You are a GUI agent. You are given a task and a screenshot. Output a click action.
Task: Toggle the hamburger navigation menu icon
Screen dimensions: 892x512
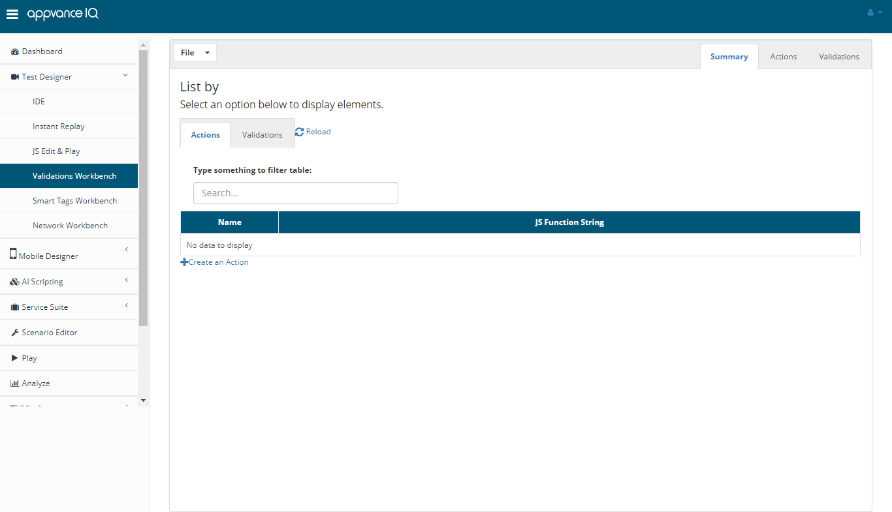(12, 14)
